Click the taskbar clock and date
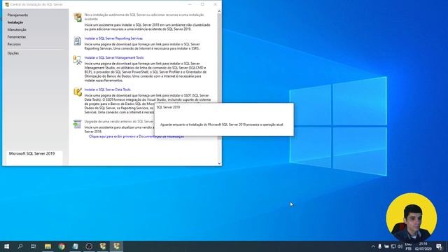This screenshot has height=252, width=448. point(423,246)
